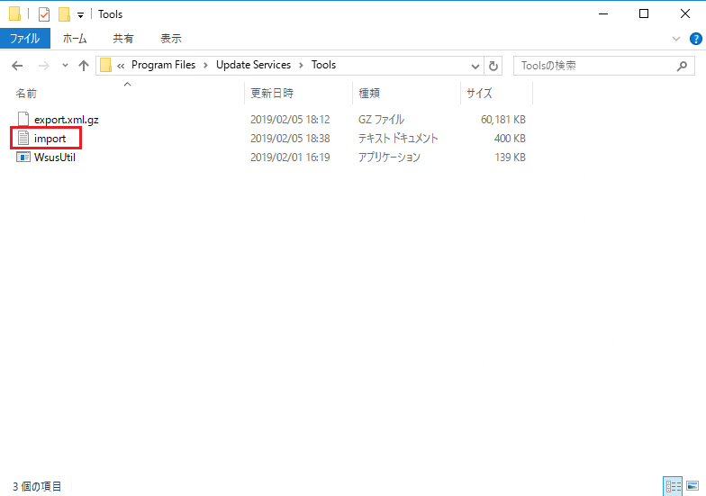Screen dimensions: 706x496
Task: Refresh the folder with the reload icon
Action: coord(493,66)
